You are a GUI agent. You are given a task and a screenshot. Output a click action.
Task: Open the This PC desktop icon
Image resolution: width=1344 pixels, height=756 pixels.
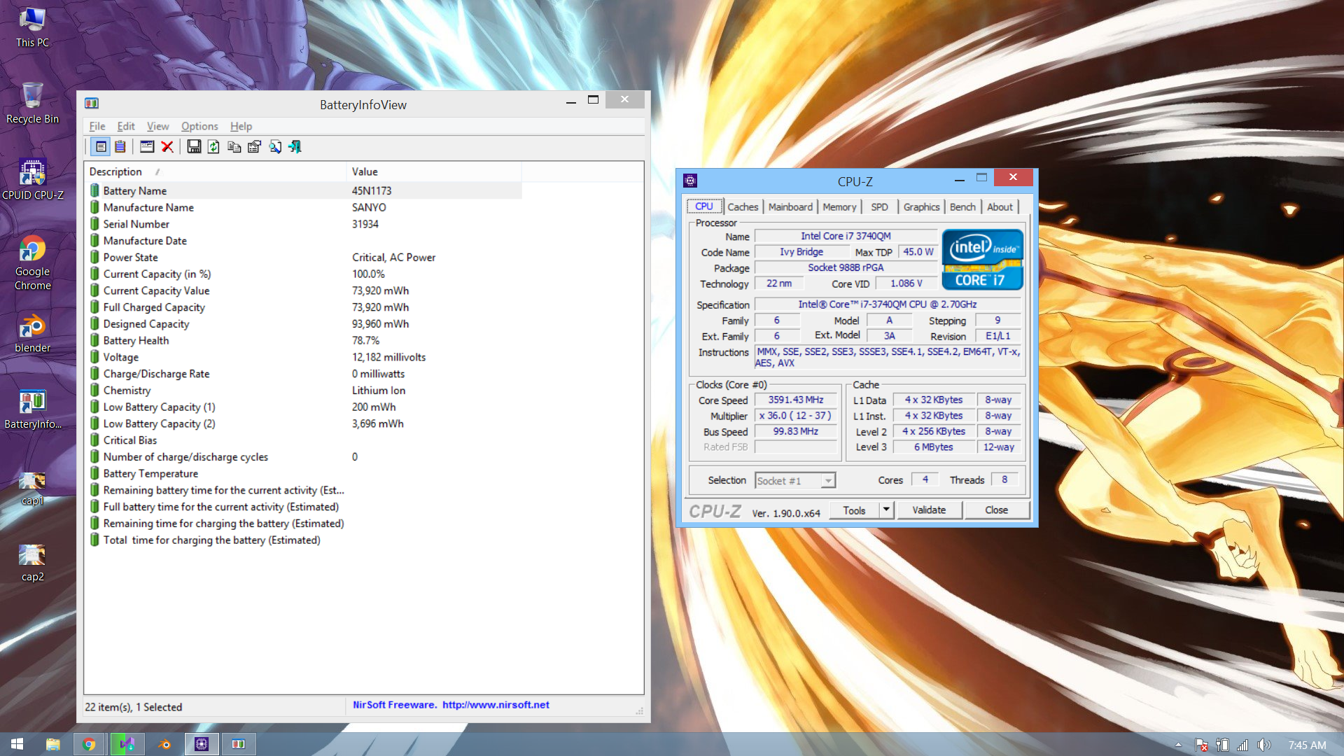coord(32,28)
